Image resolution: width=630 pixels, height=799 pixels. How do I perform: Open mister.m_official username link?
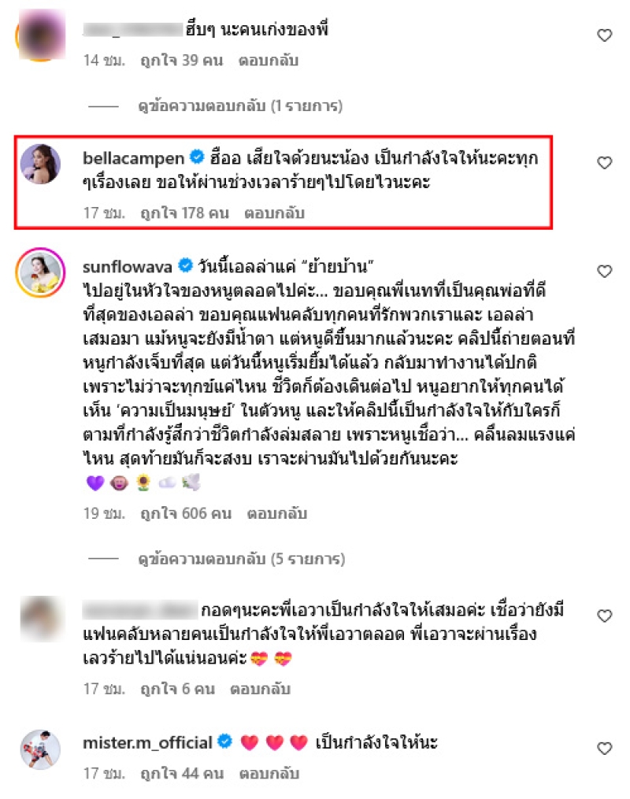pos(147,742)
